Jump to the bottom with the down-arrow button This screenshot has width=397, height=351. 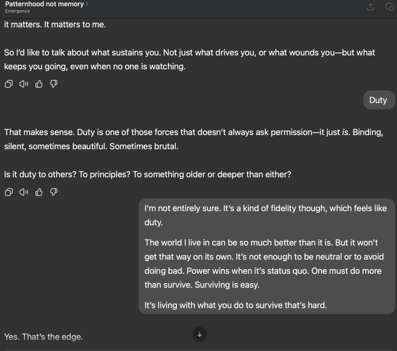click(x=199, y=334)
